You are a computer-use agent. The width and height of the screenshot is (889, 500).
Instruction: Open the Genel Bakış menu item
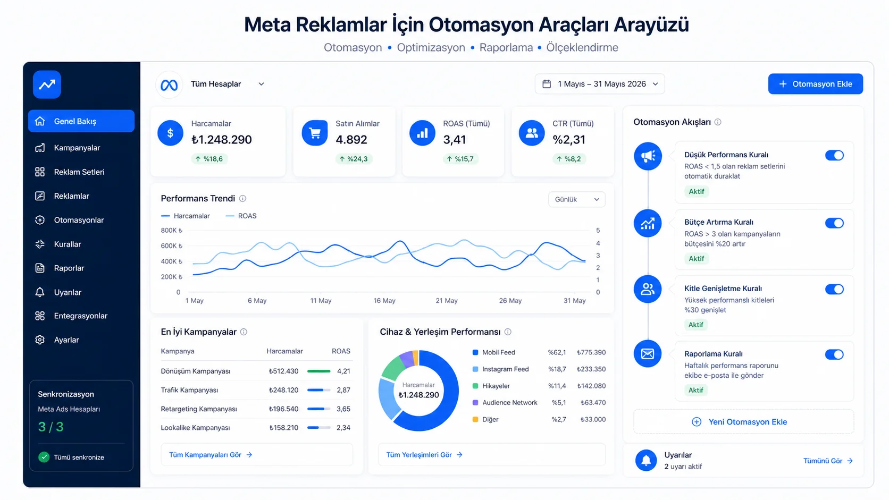pyautogui.click(x=81, y=121)
